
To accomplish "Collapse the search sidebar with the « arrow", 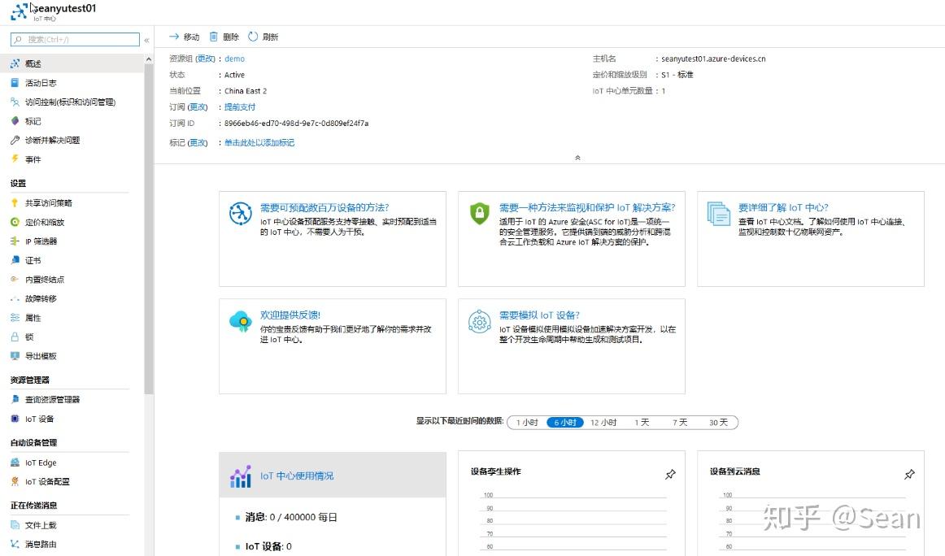I will (x=147, y=39).
